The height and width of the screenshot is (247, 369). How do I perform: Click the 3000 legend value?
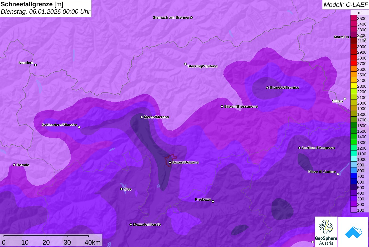[362, 47]
